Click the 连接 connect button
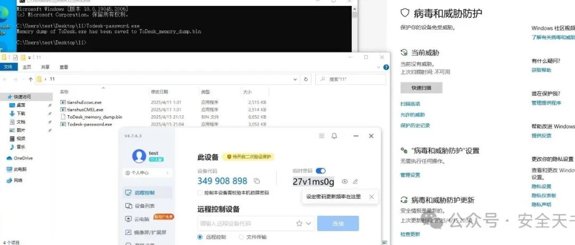This screenshot has width=575, height=245. 338,223
